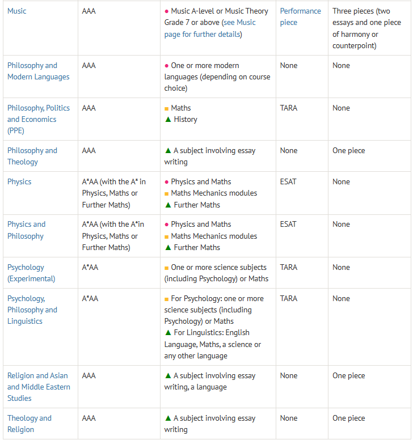The height and width of the screenshot is (440, 413).
Task: Visit the Psychology (Experimental) course page
Action: (x=31, y=273)
